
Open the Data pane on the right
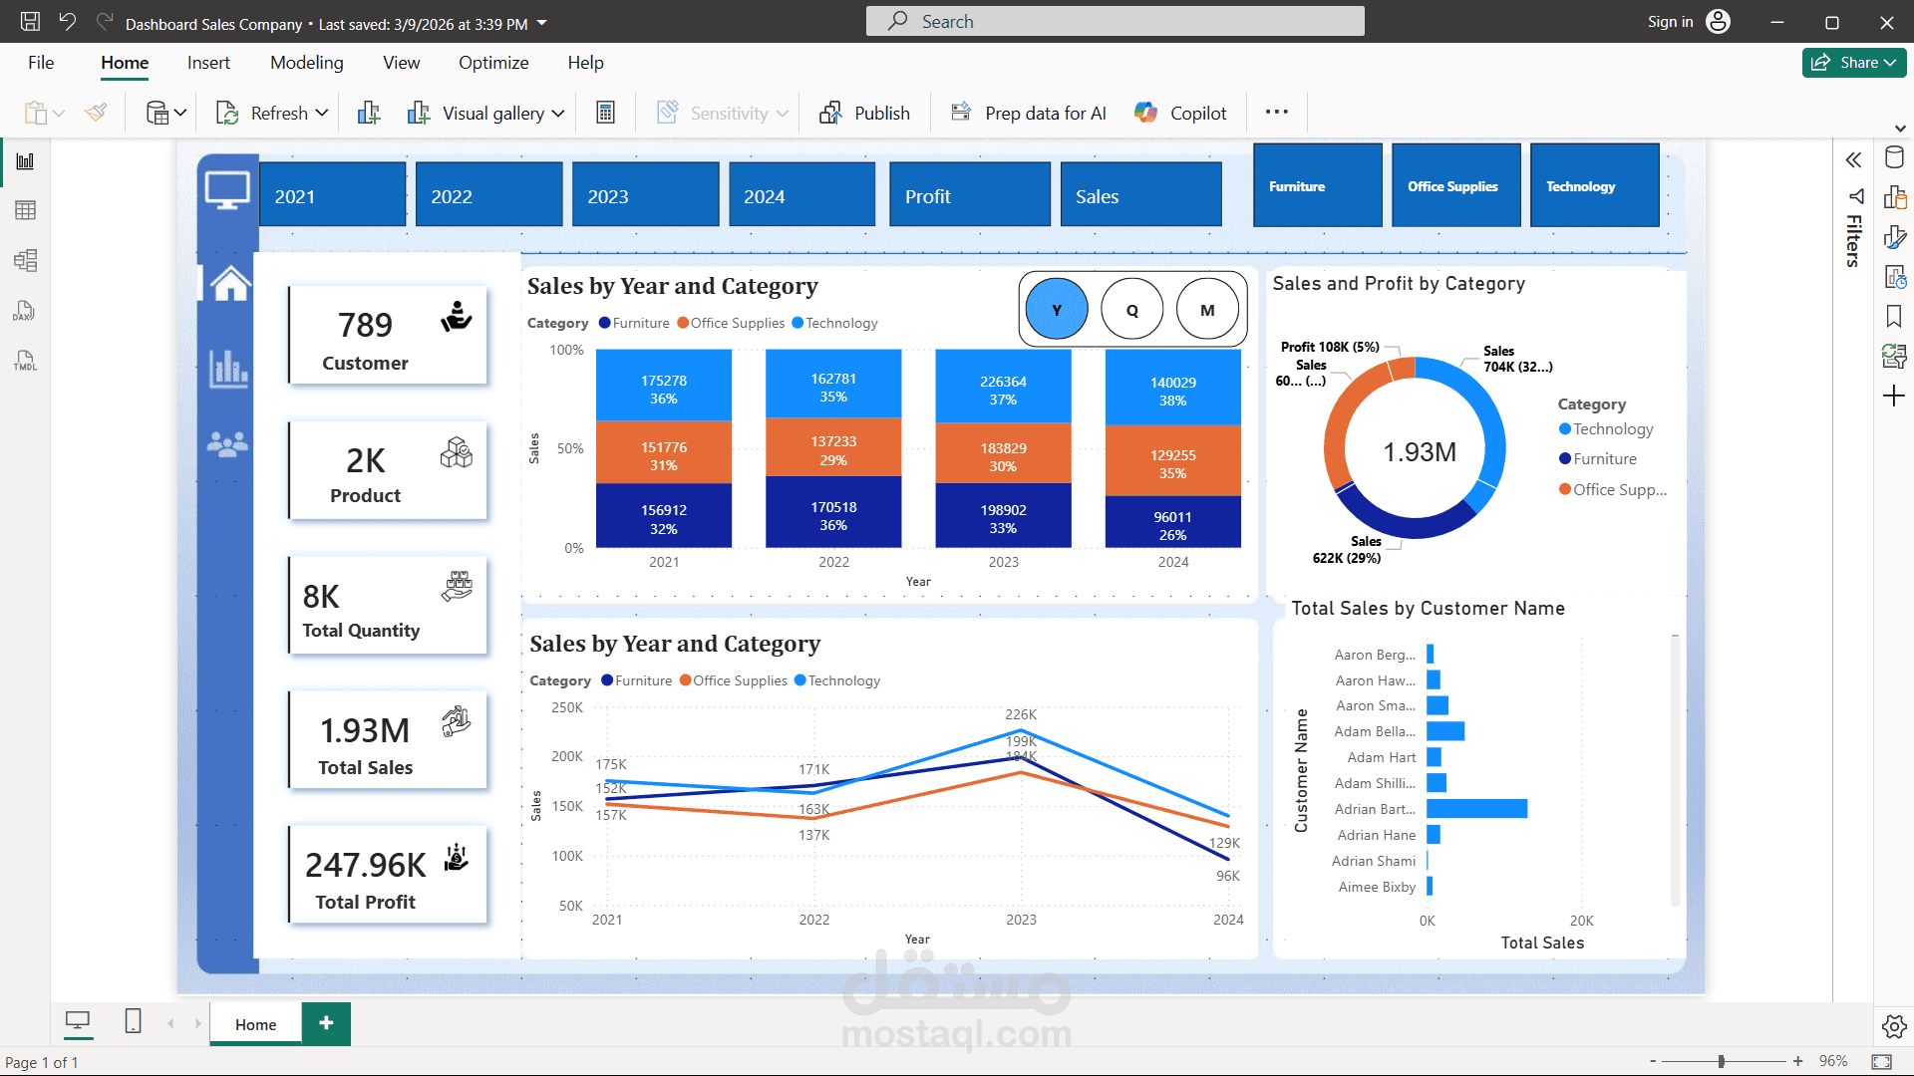coord(1895,156)
